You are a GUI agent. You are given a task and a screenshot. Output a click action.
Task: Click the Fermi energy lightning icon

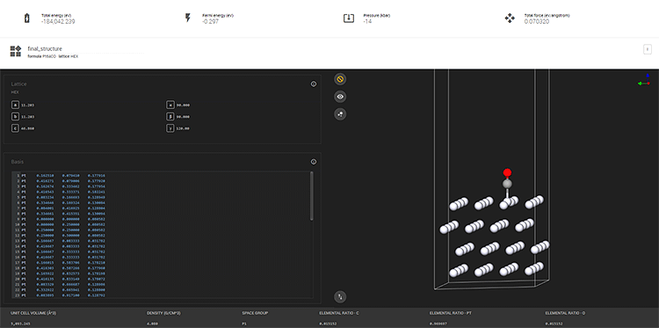(x=188, y=18)
